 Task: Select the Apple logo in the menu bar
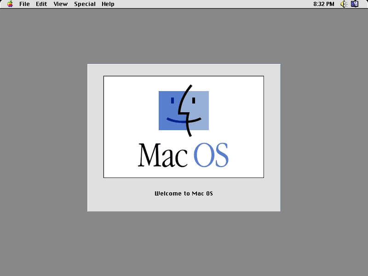pos(10,4)
